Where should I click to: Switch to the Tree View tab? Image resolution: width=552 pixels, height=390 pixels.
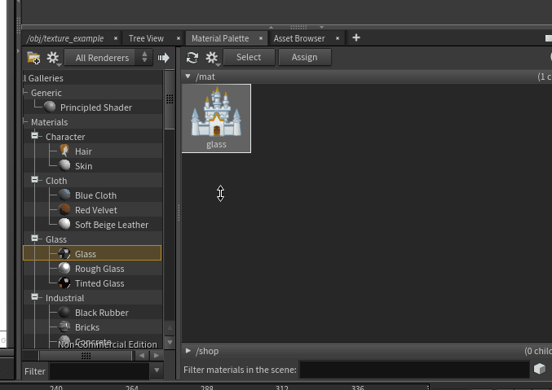click(146, 38)
